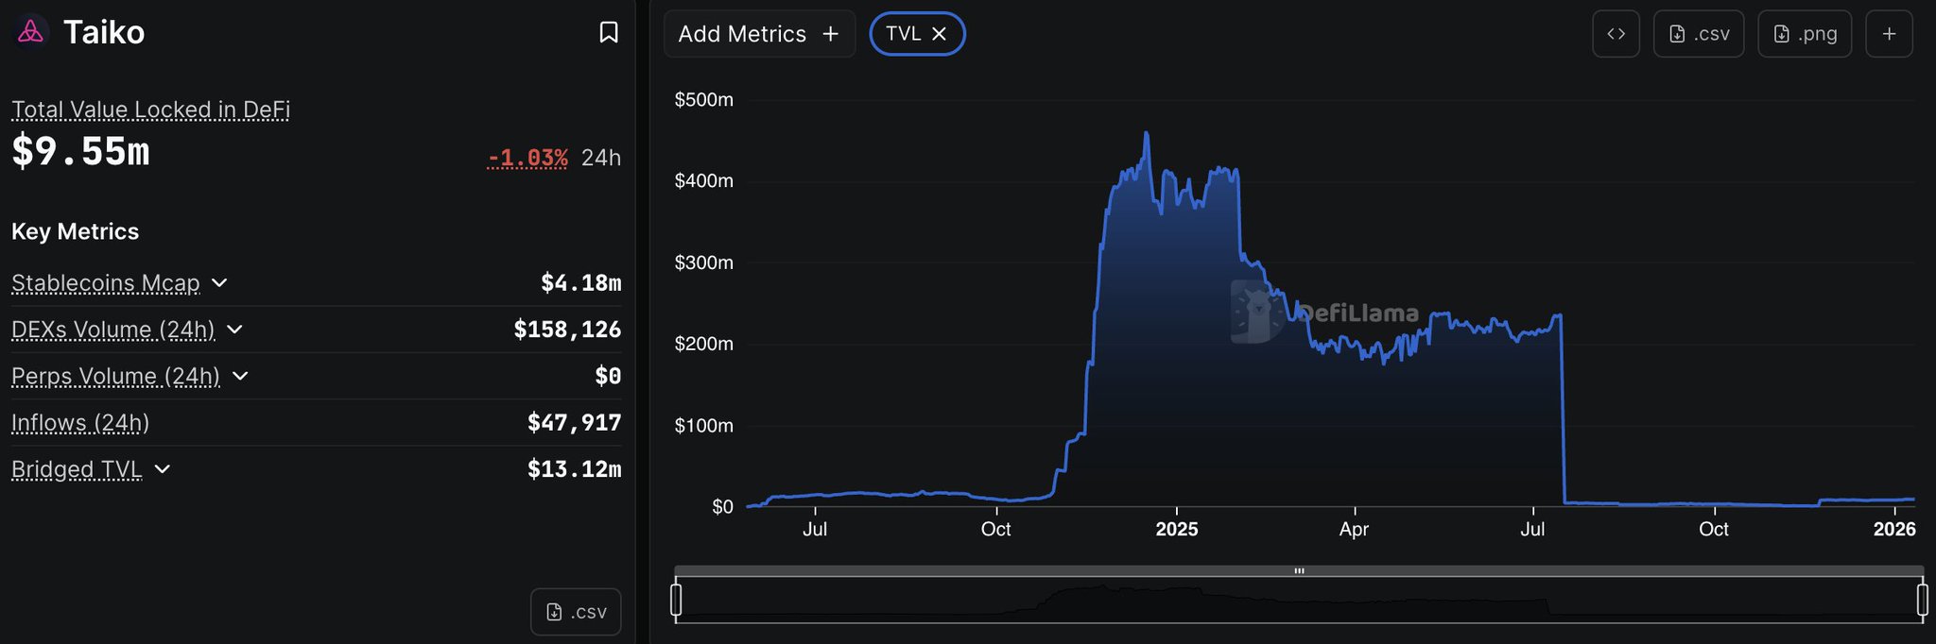Click the Total Value Locked in DeFi label
Screen dimensions: 1936x644
[x=150, y=110]
